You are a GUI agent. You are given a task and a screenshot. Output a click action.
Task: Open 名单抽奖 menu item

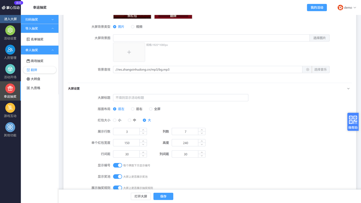[x=39, y=39]
